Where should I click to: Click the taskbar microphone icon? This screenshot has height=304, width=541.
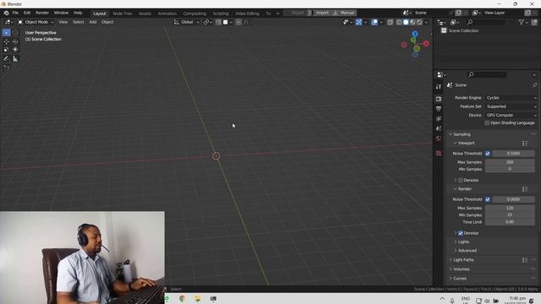pyautogui.click(x=452, y=301)
